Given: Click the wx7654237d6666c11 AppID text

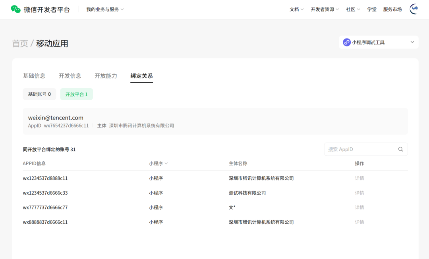Looking at the screenshot, I should tap(66, 126).
